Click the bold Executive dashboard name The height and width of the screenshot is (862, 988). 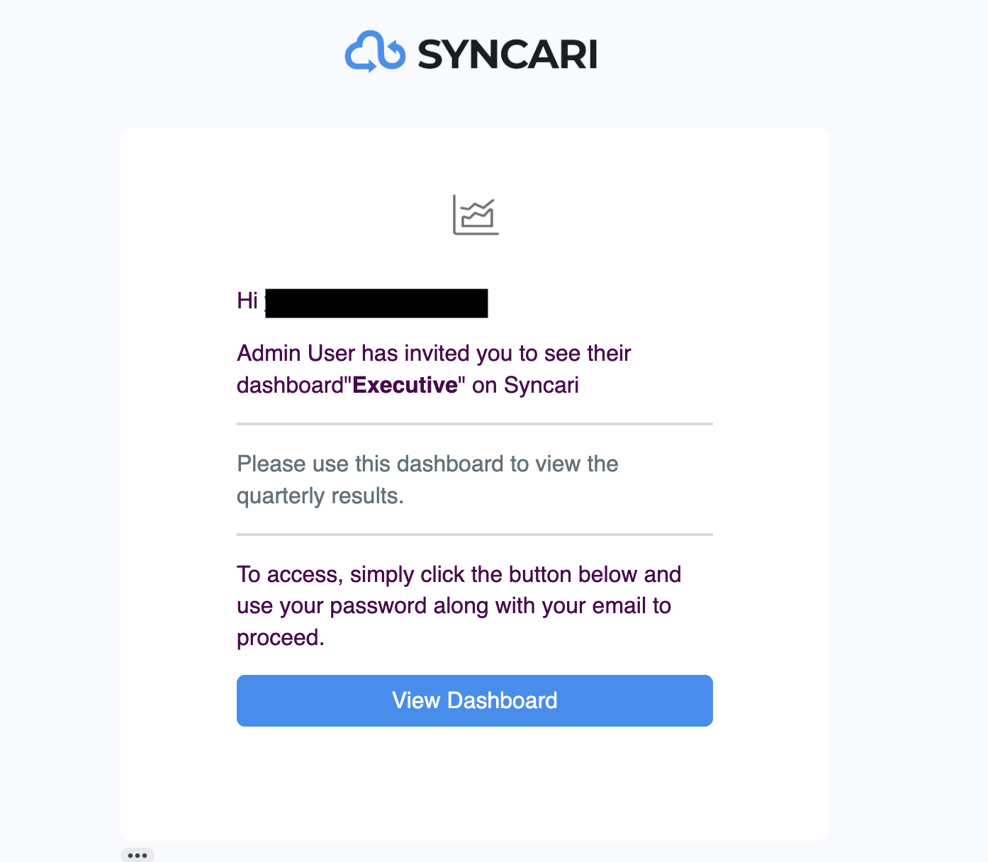(405, 385)
